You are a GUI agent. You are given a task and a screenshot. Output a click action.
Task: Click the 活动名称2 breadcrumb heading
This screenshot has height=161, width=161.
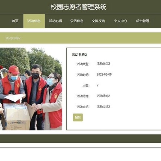coord(13,38)
